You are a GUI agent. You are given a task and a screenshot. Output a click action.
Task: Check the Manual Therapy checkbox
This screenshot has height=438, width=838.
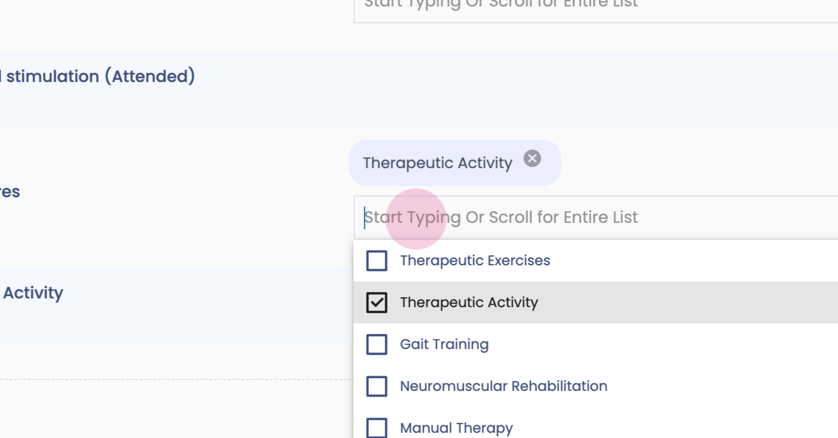377,428
